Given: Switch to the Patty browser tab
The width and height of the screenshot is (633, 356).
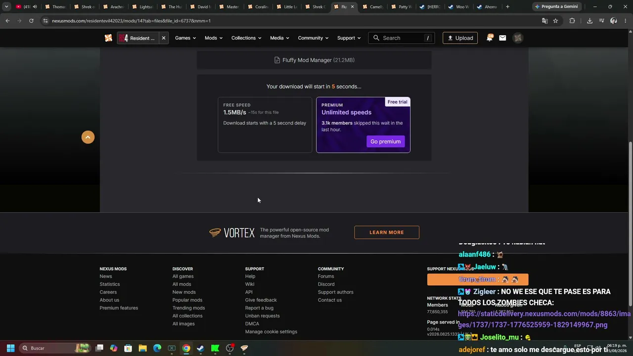Looking at the screenshot, I should click(402, 7).
